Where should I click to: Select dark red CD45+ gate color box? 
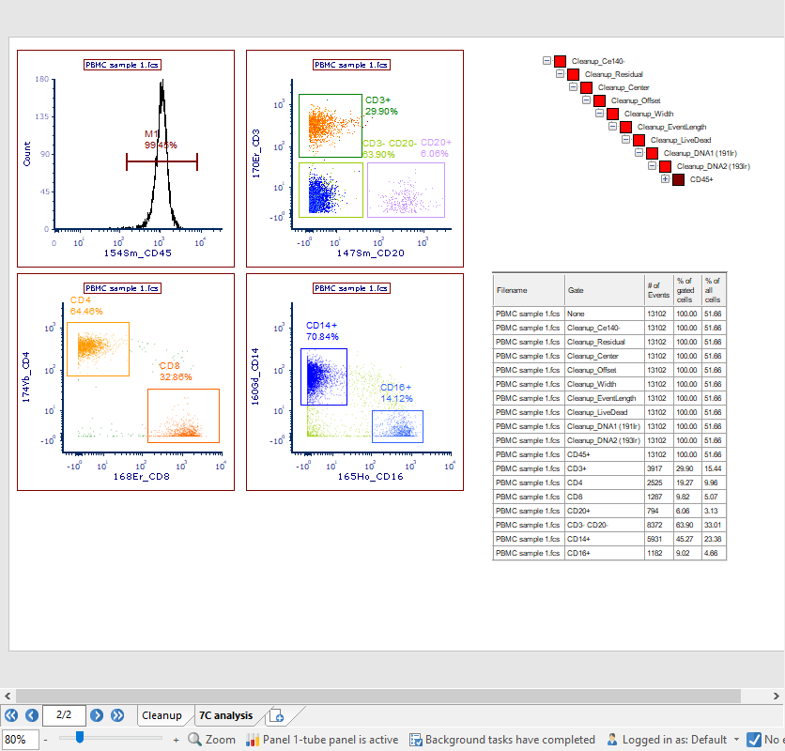(678, 179)
